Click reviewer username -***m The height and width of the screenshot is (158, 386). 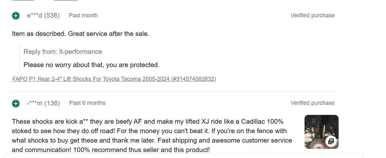[35, 103]
